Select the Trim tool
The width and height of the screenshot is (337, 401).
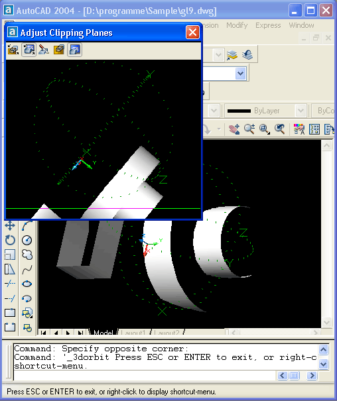click(10, 284)
